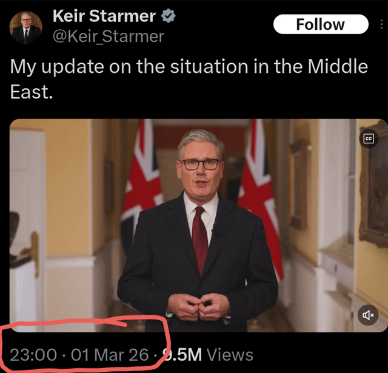The image size is (388, 373).
Task: Follow Keir Starmer's account
Action: pos(321,24)
